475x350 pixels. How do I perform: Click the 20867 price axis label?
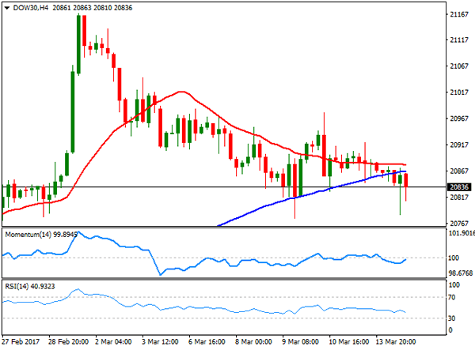459,171
